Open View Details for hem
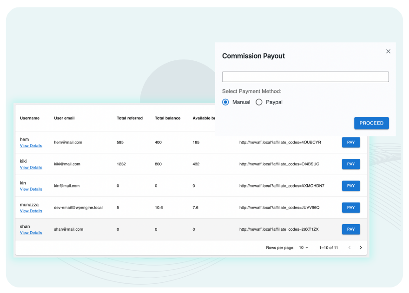 pos(31,146)
